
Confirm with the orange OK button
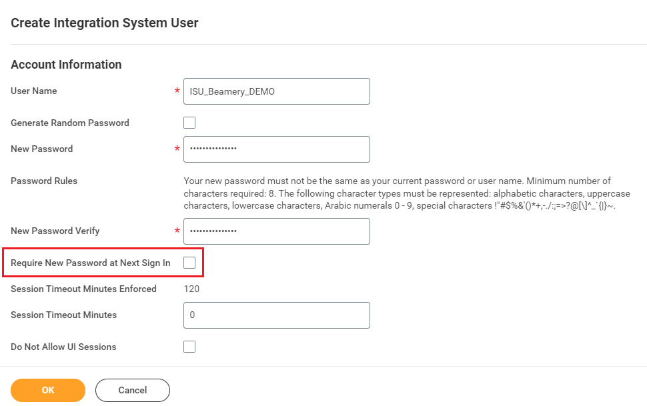(x=48, y=390)
